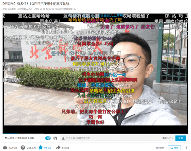
Task: Open 弹幕礼仪 danmaku etiquette link
Action: (167, 138)
